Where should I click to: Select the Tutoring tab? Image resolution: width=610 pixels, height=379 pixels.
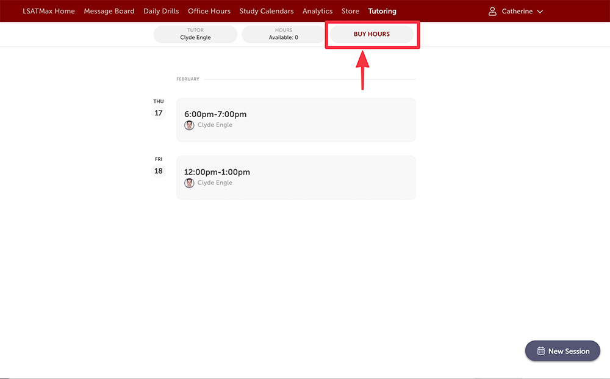[382, 11]
